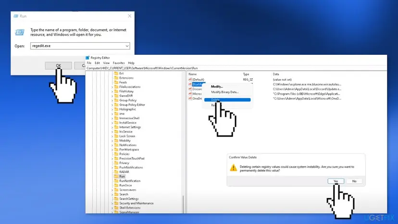398x224 pixels.
Task: Click the Feeds key folder icon
Action: pos(116,82)
